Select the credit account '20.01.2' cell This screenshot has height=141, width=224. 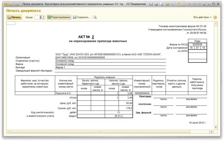(119, 116)
